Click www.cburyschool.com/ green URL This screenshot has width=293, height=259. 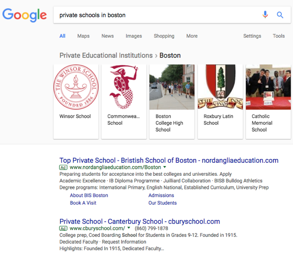97,228
